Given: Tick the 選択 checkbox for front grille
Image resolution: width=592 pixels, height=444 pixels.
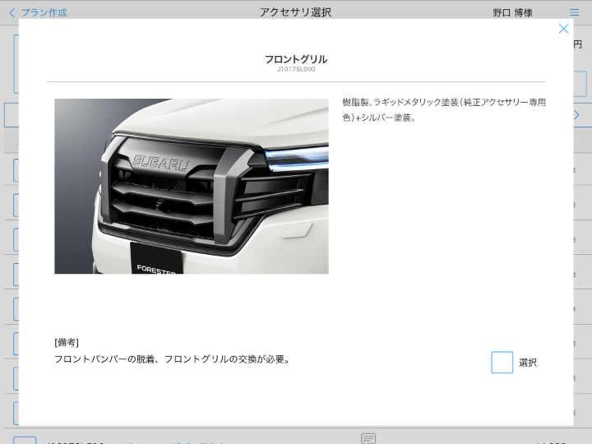Looking at the screenshot, I should pos(502,363).
